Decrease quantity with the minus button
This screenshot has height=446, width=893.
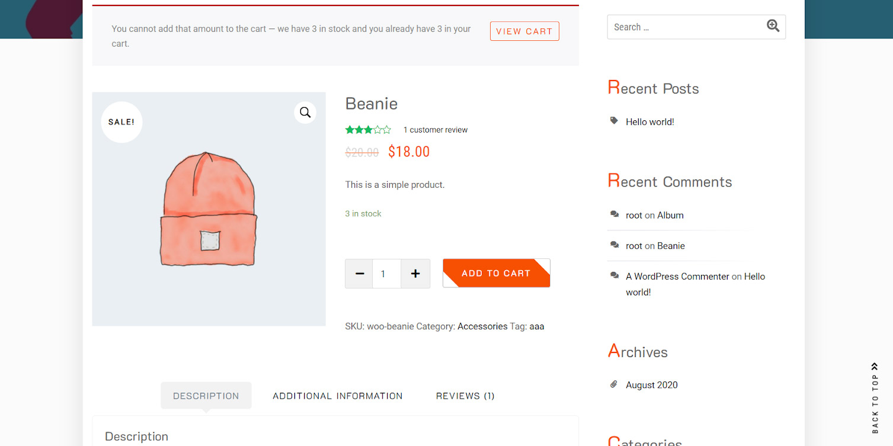click(x=359, y=274)
